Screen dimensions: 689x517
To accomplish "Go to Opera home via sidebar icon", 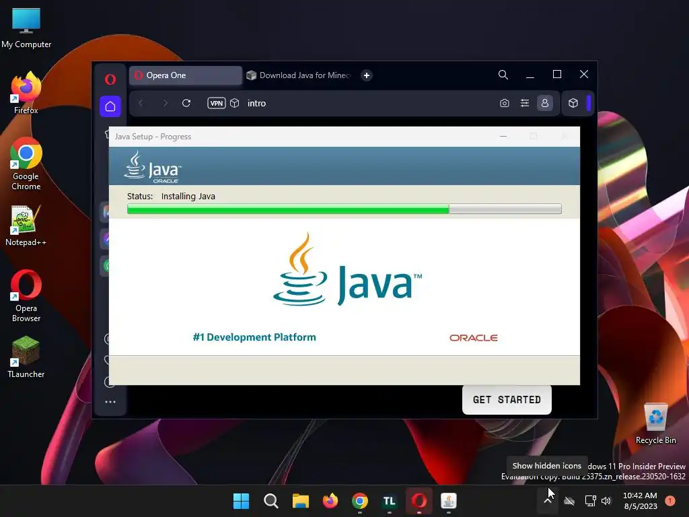I will pyautogui.click(x=110, y=106).
